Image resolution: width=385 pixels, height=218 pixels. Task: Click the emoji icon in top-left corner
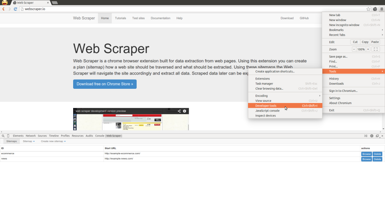(x=4, y=2)
